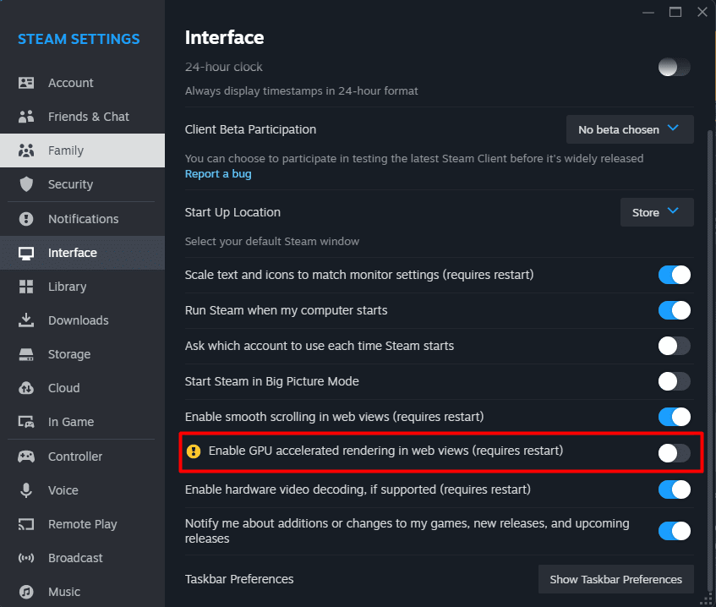Switch to the Library settings section

coord(67,287)
